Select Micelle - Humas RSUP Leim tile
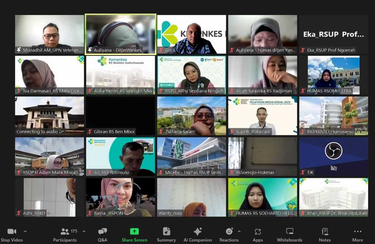 [x=191, y=157]
